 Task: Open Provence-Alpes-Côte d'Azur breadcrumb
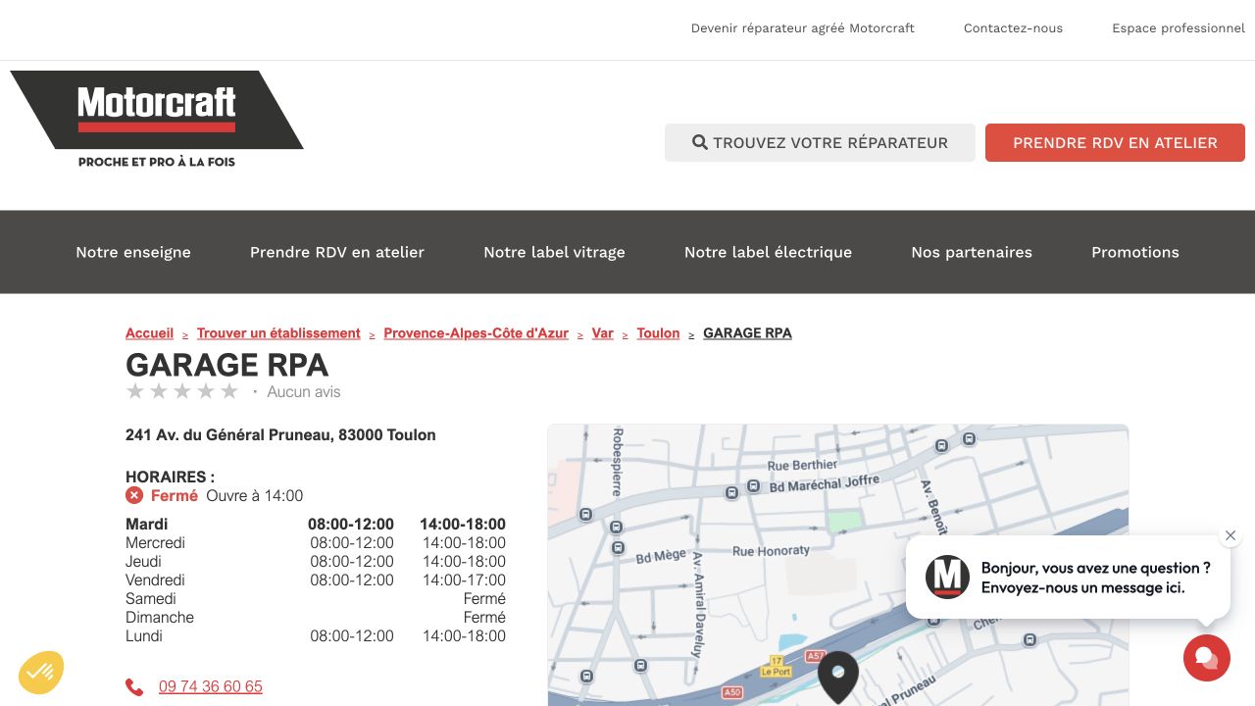click(x=477, y=333)
